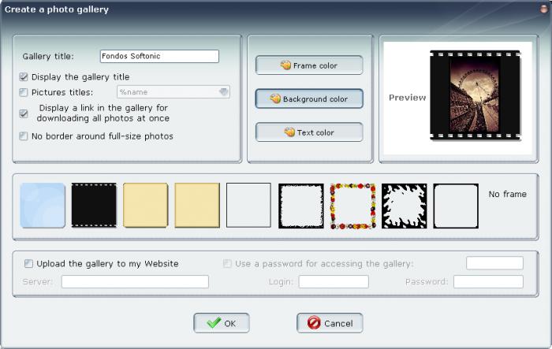
Task: Choose the black splatter frame thumbnail
Action: (x=404, y=206)
